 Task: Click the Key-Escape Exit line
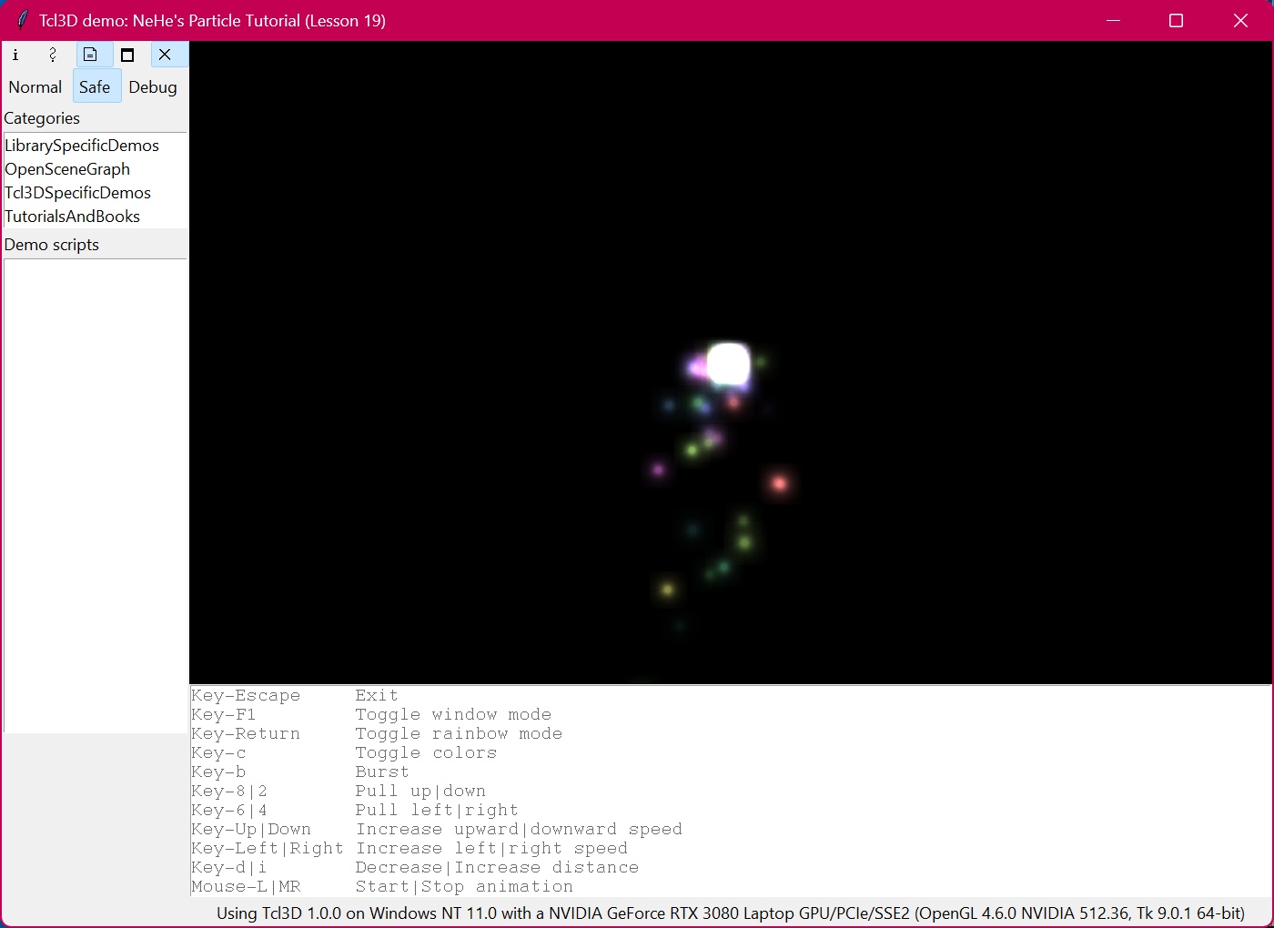coord(295,695)
